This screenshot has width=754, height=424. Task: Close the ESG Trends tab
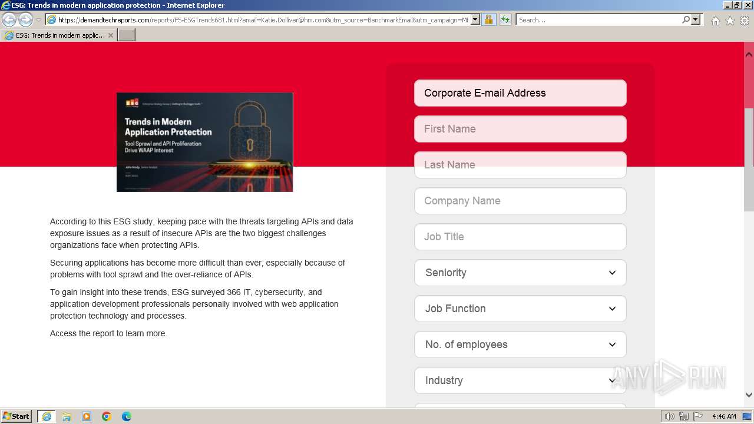coord(110,35)
